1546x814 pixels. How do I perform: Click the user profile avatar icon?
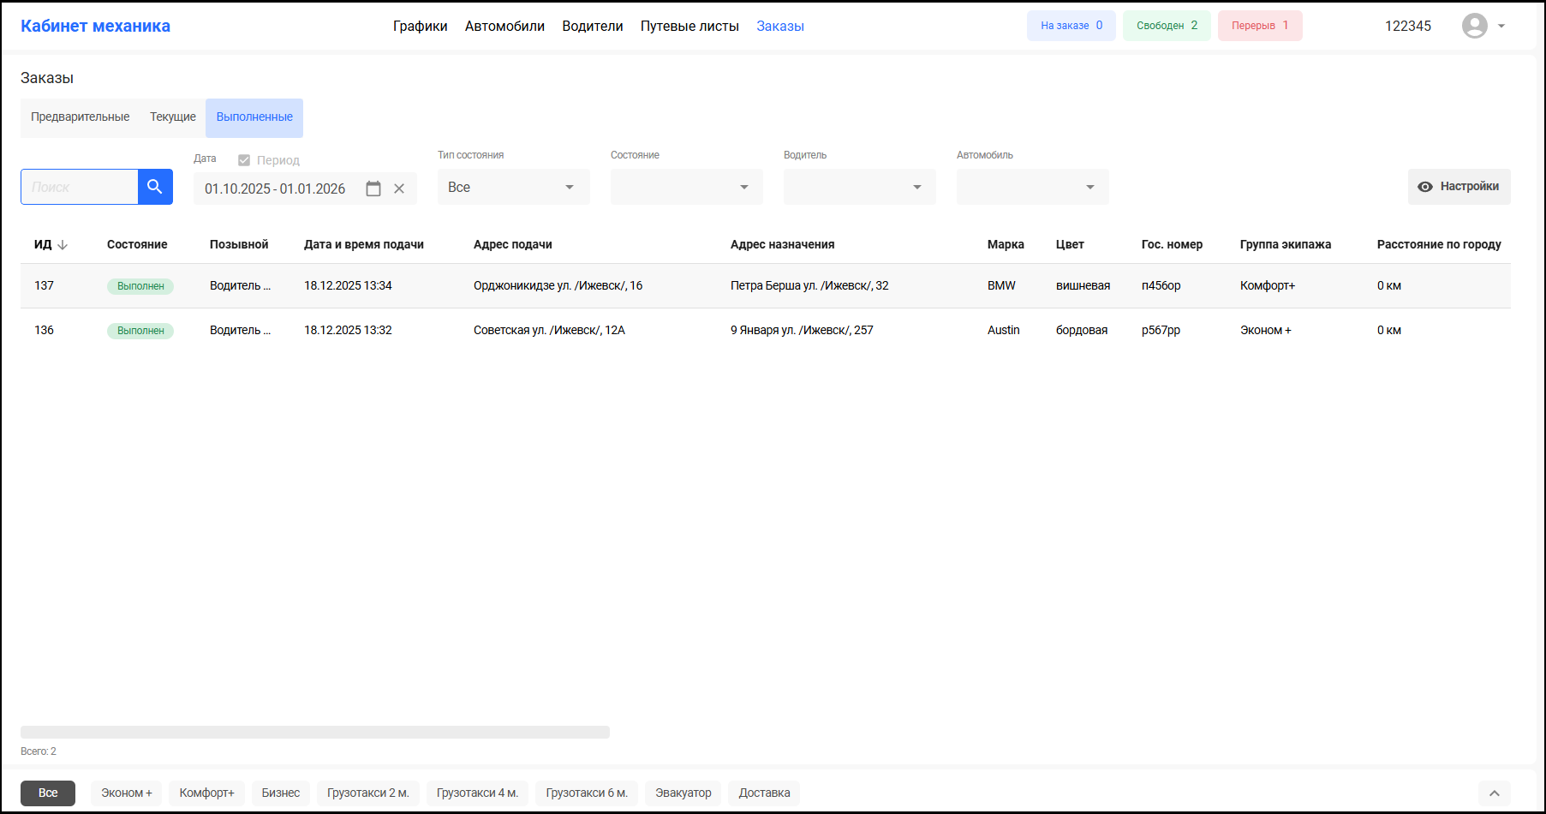[x=1474, y=26]
